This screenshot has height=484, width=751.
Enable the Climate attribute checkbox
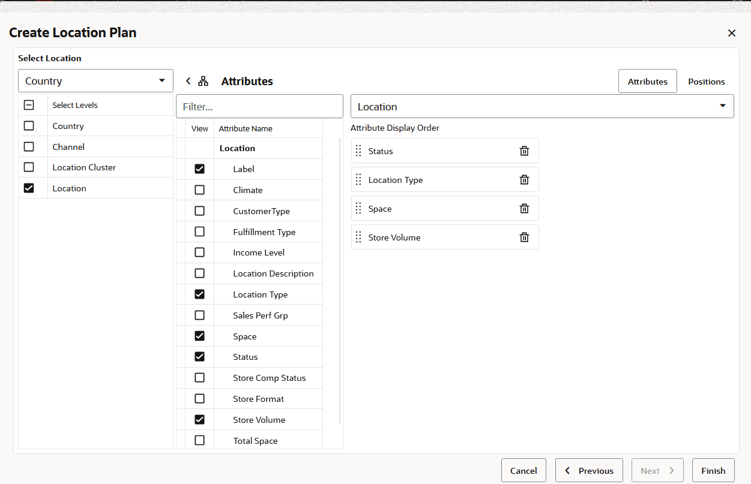199,190
